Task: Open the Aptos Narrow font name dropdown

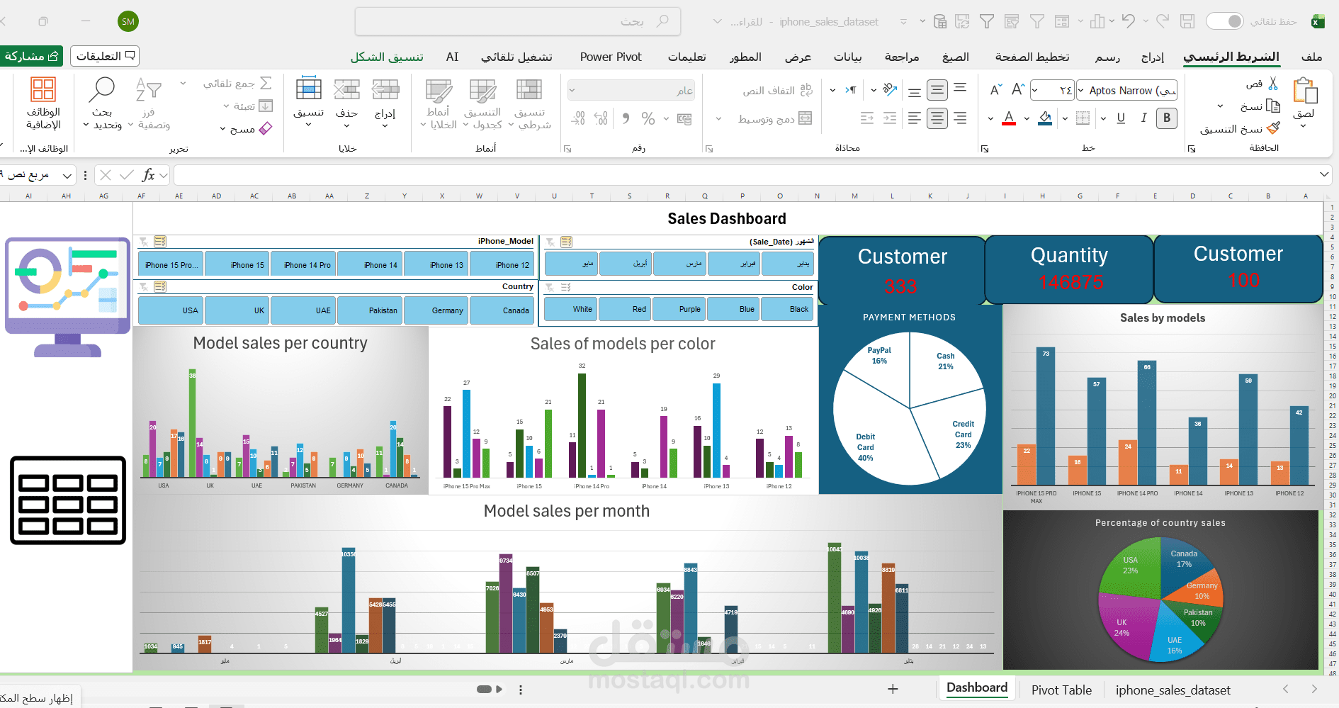Action: (1080, 90)
